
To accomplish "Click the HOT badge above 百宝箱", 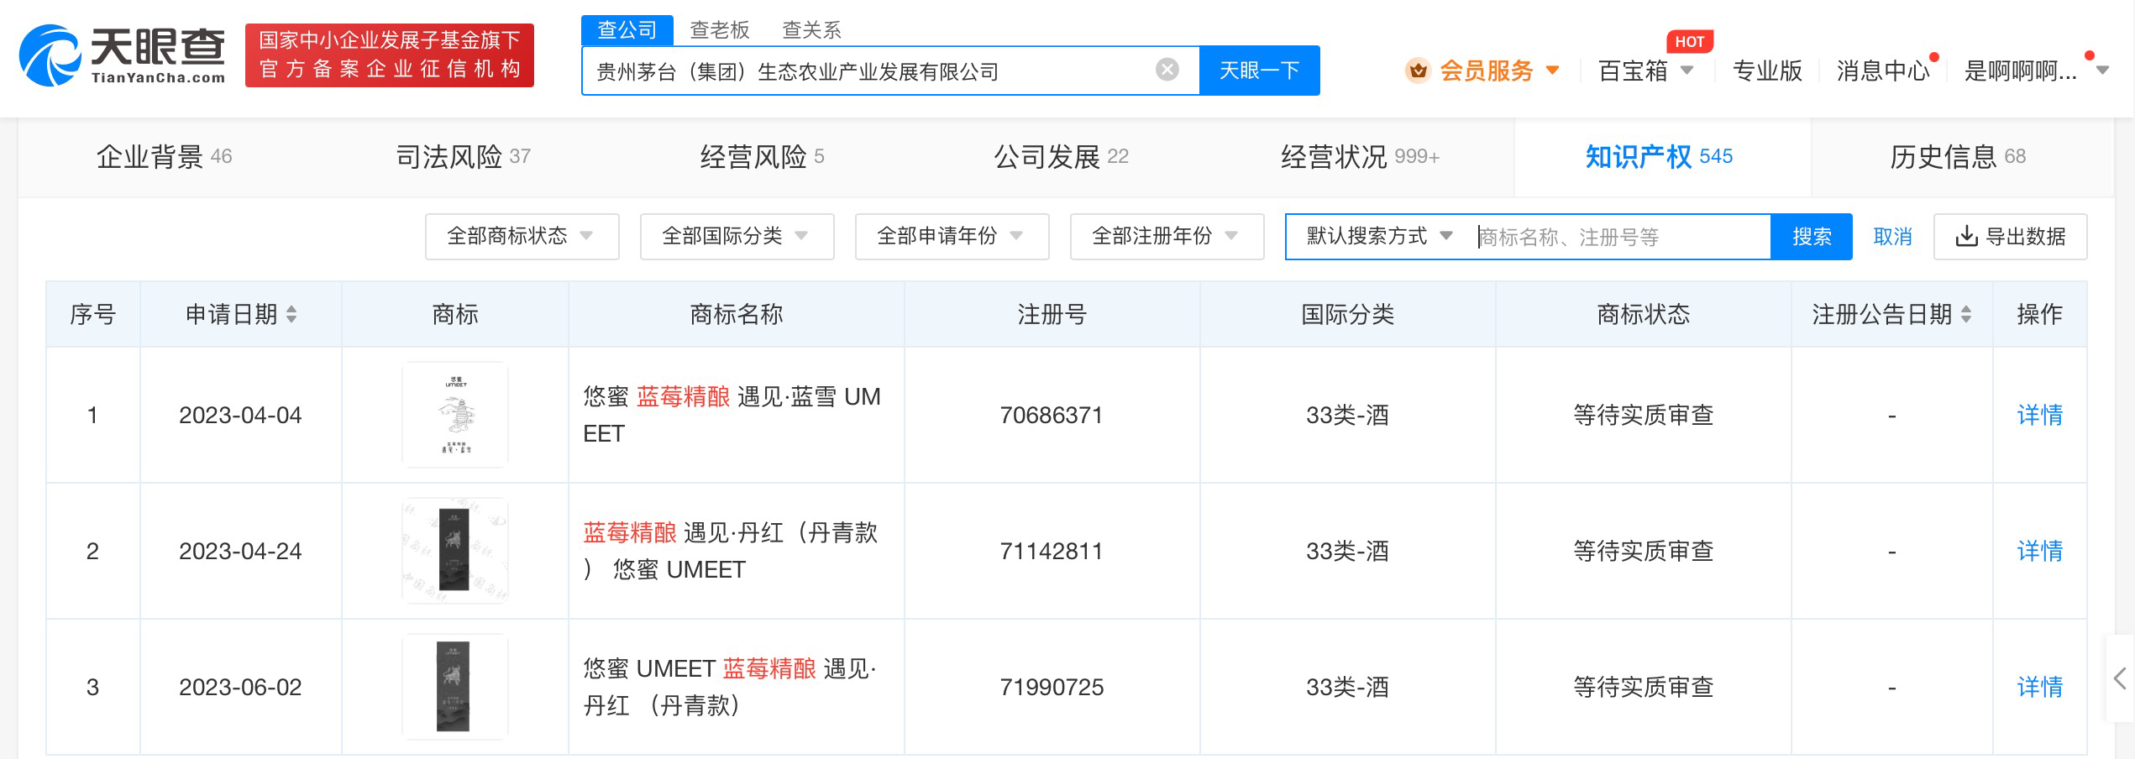I will (x=1689, y=41).
